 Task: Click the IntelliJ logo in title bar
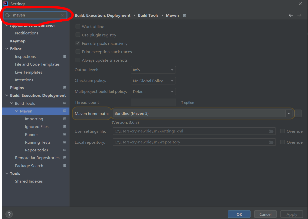(x=5, y=3)
